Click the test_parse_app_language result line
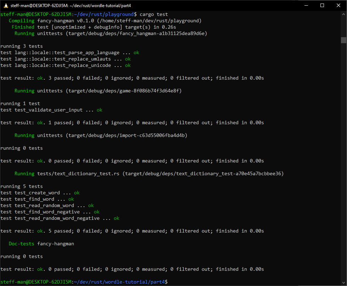This screenshot has width=347, height=286. 70,53
